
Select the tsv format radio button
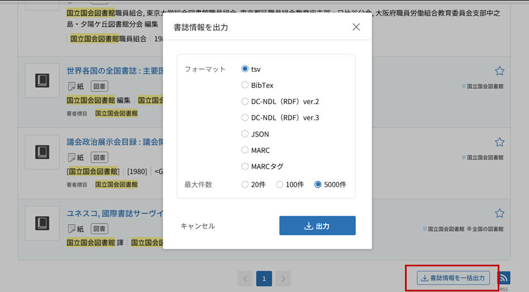[x=245, y=69]
